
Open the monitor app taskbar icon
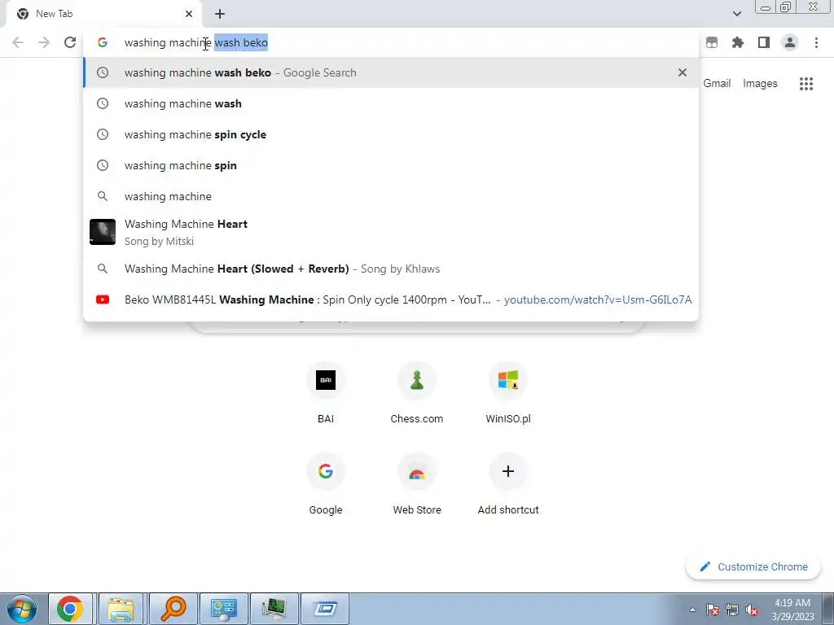[x=274, y=609]
